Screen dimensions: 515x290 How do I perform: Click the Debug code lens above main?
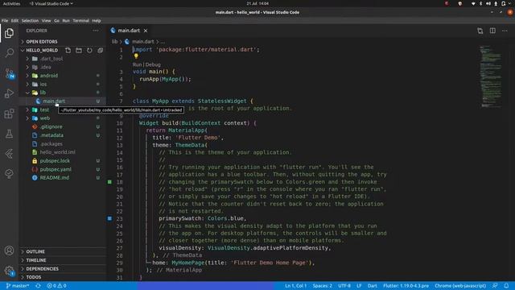point(153,64)
